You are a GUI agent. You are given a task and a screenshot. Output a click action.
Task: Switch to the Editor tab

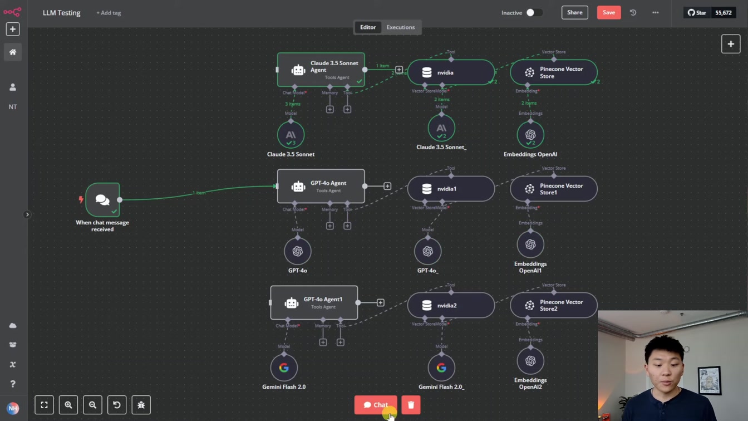[x=368, y=27]
